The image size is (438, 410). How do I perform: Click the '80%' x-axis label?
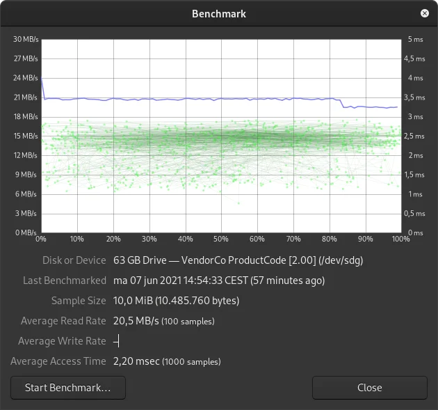[x=330, y=239]
